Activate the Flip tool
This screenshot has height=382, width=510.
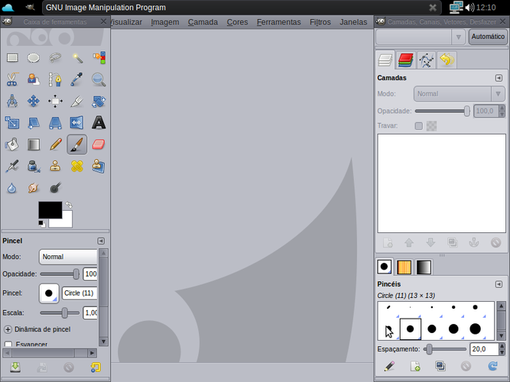[77, 123]
